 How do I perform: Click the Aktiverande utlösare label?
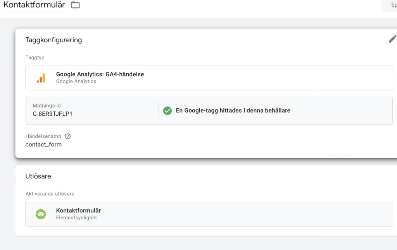(x=50, y=194)
